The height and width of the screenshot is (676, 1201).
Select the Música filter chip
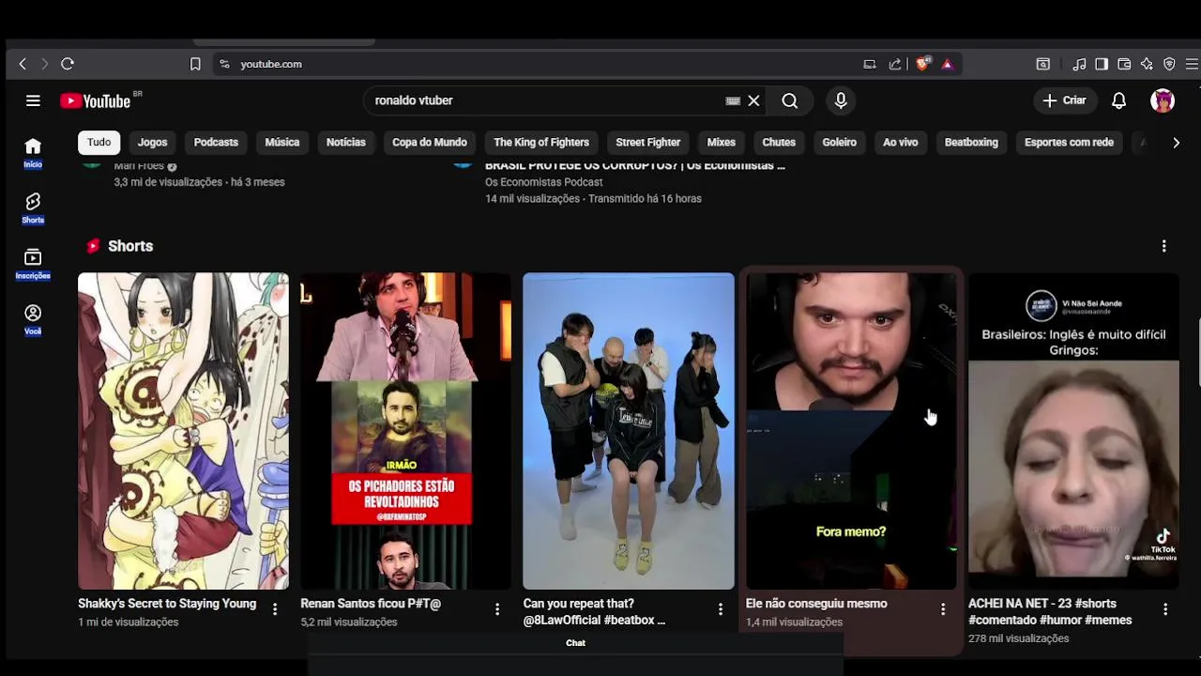[x=281, y=143]
